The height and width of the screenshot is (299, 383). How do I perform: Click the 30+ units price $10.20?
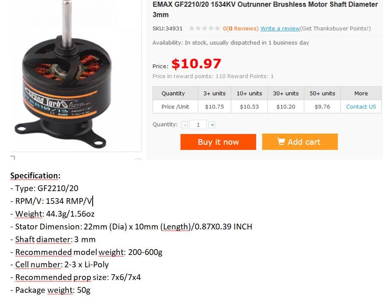pyautogui.click(x=285, y=107)
